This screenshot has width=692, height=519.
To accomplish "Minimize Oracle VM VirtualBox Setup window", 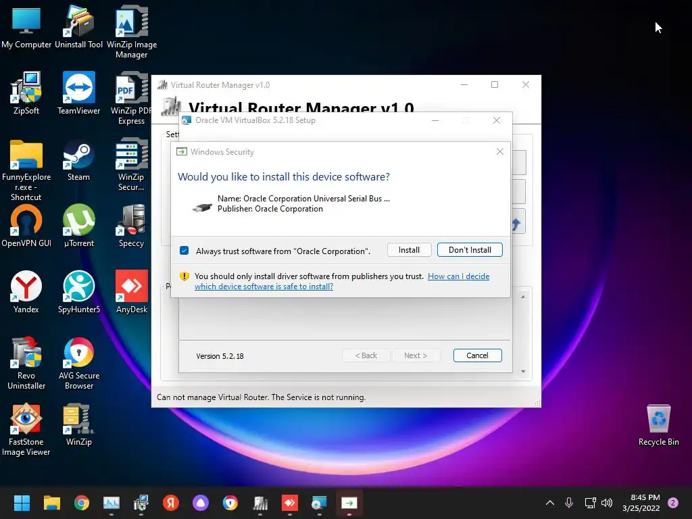I will (x=435, y=120).
